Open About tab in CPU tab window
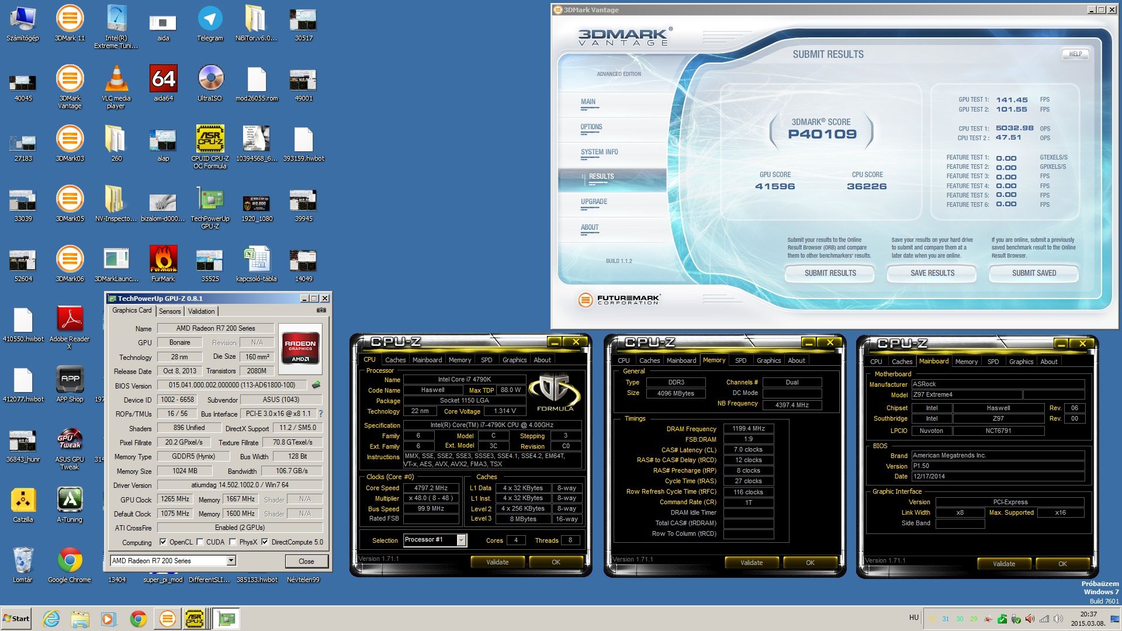 (542, 360)
